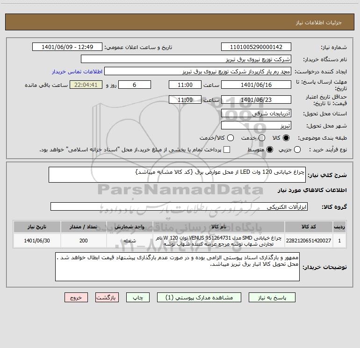This screenshot has height=348, width=360.
Task: Click the need number field 1101005290000142
Action: (256, 47)
